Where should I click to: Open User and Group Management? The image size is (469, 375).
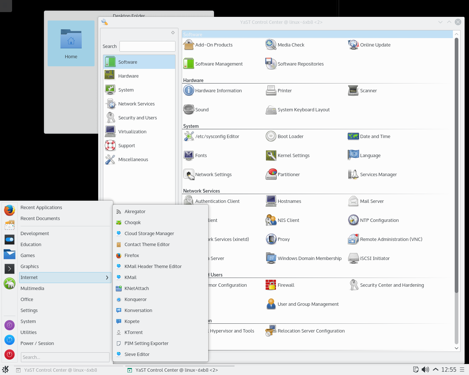click(302, 304)
